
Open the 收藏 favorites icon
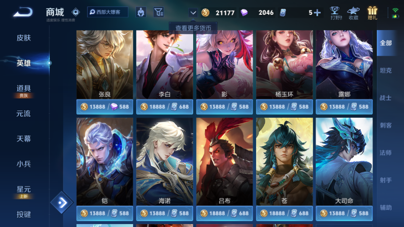[x=353, y=13]
